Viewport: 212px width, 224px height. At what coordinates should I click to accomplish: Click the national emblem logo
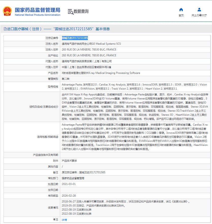tap(7, 11)
